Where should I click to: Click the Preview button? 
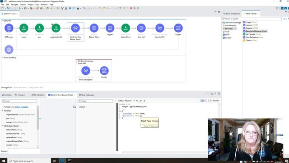click(x=216, y=101)
